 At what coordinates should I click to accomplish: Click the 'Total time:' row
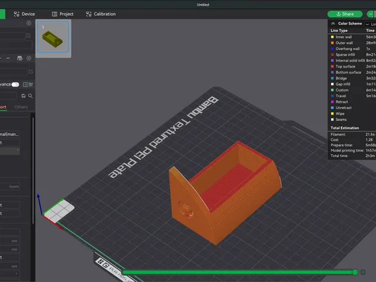click(x=353, y=156)
